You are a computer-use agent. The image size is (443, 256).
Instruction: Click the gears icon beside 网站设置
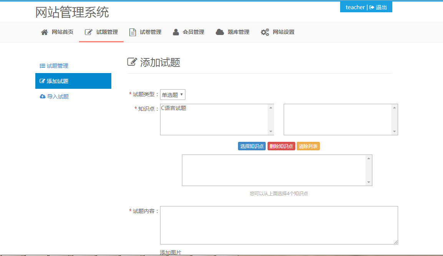[265, 32]
